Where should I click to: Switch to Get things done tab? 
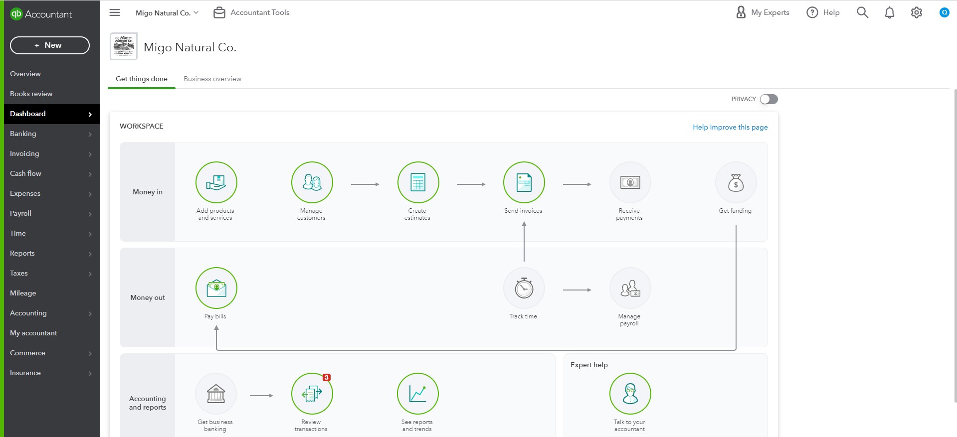142,79
